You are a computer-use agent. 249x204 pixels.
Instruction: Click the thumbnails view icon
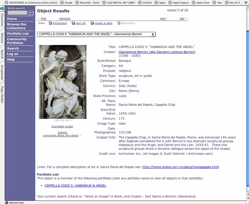click(x=50, y=23)
